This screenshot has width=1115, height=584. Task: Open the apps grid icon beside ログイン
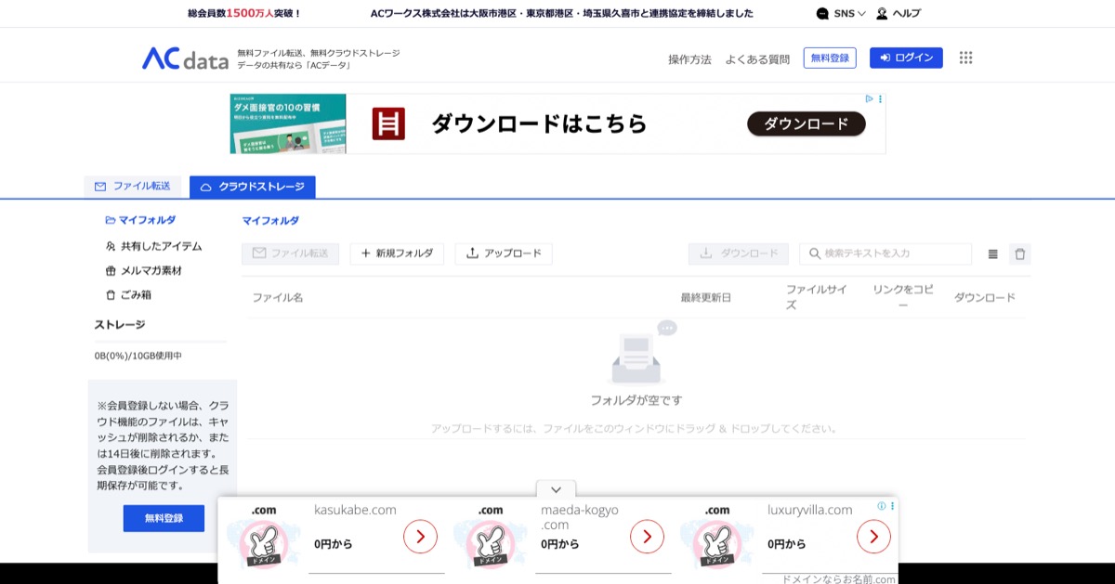point(965,57)
